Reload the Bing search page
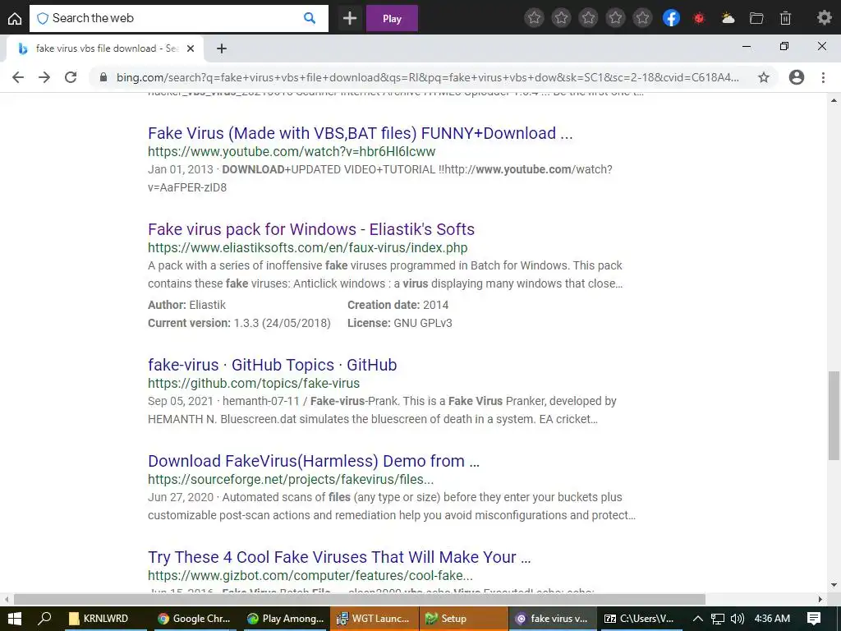841x631 pixels. (71, 77)
